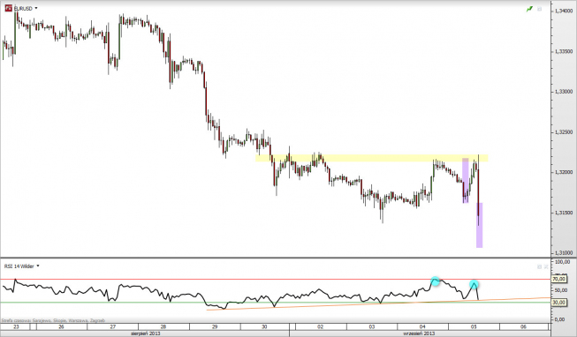Click the 1,33000 price axis label
This screenshot has width=577, height=337.
click(x=564, y=92)
